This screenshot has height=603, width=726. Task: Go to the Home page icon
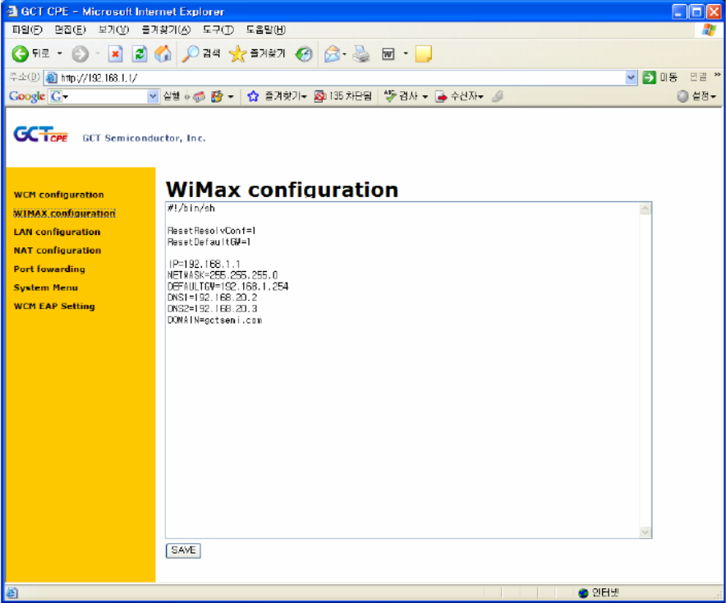(163, 53)
